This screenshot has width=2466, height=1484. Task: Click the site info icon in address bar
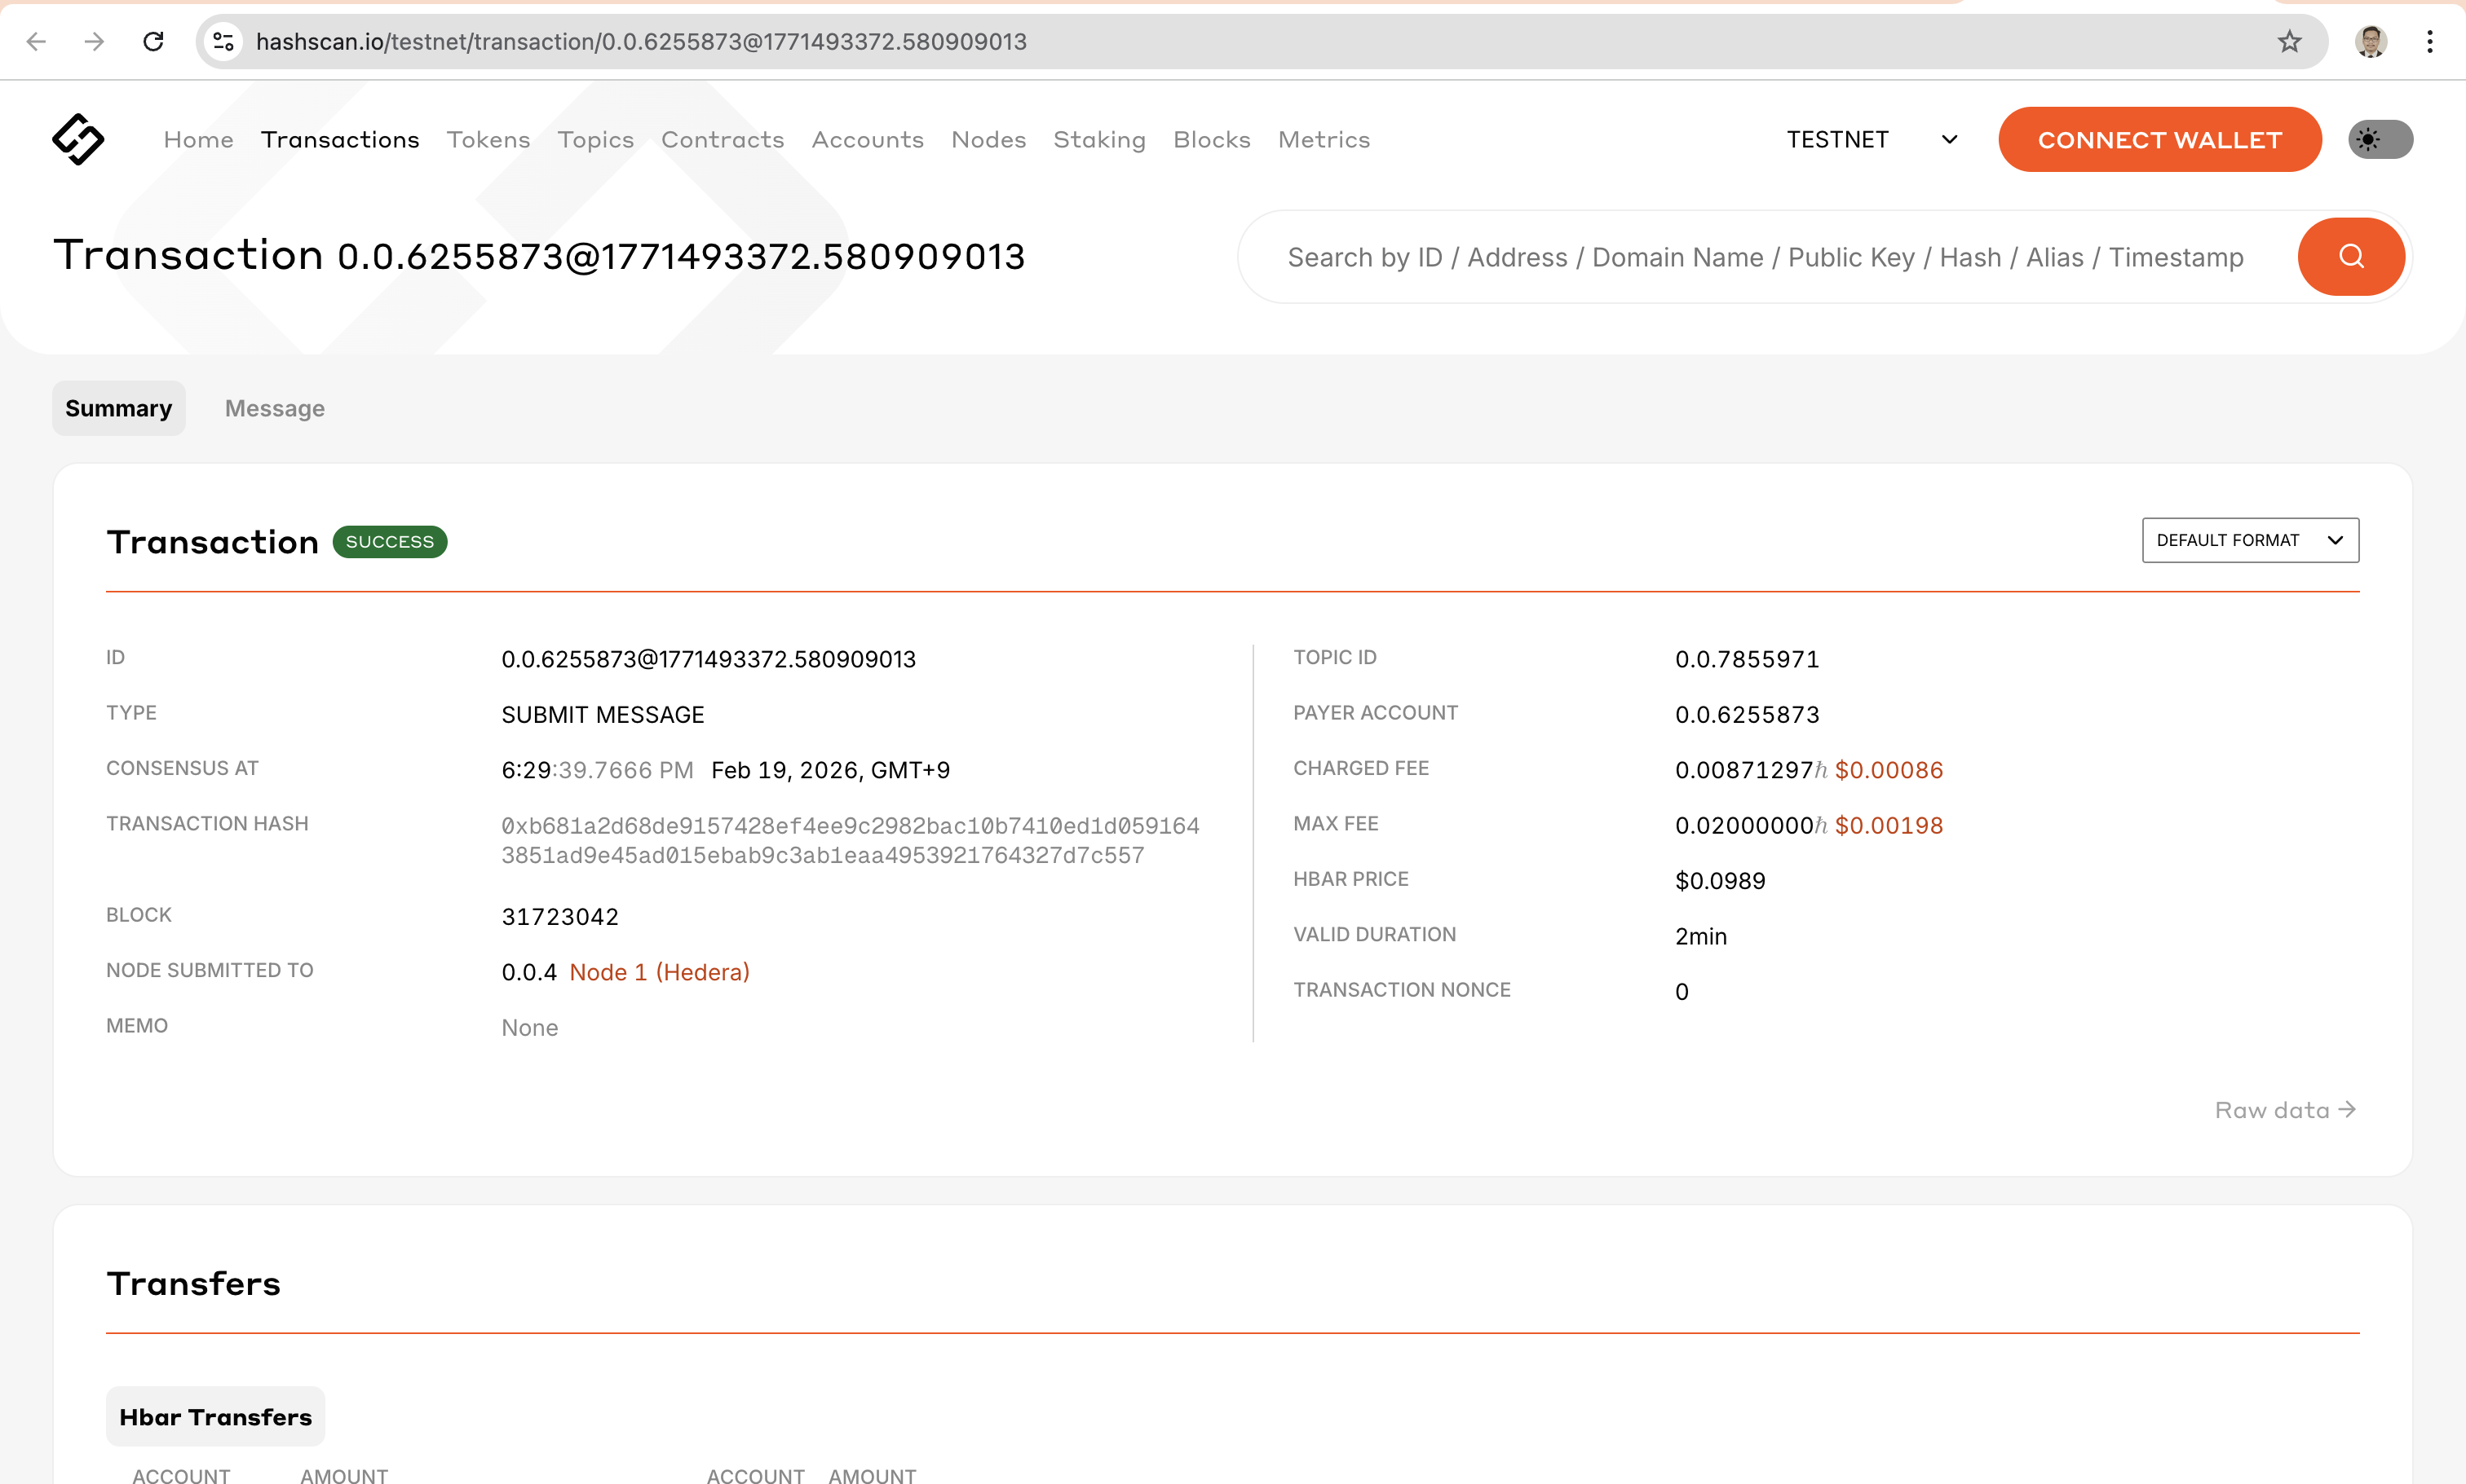coord(222,41)
